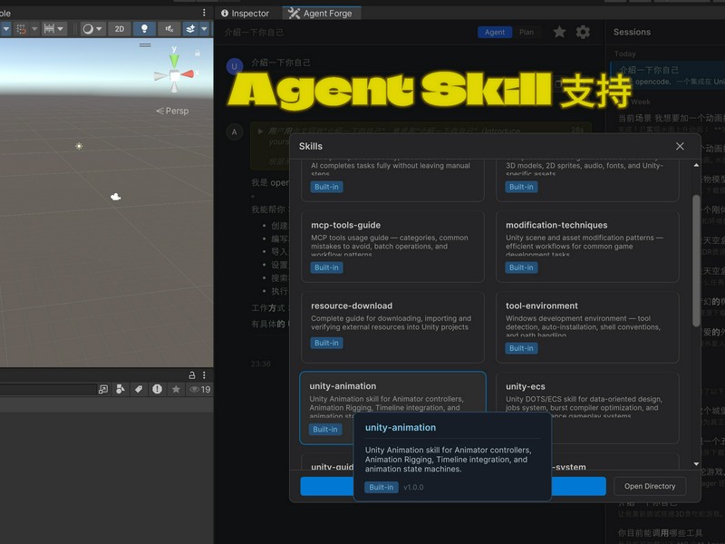Select the camera gizmo in Scene view
This screenshot has width=725, height=544.
point(116,197)
